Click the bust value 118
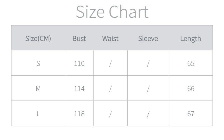This screenshot has width=224, height=140. [79, 114]
